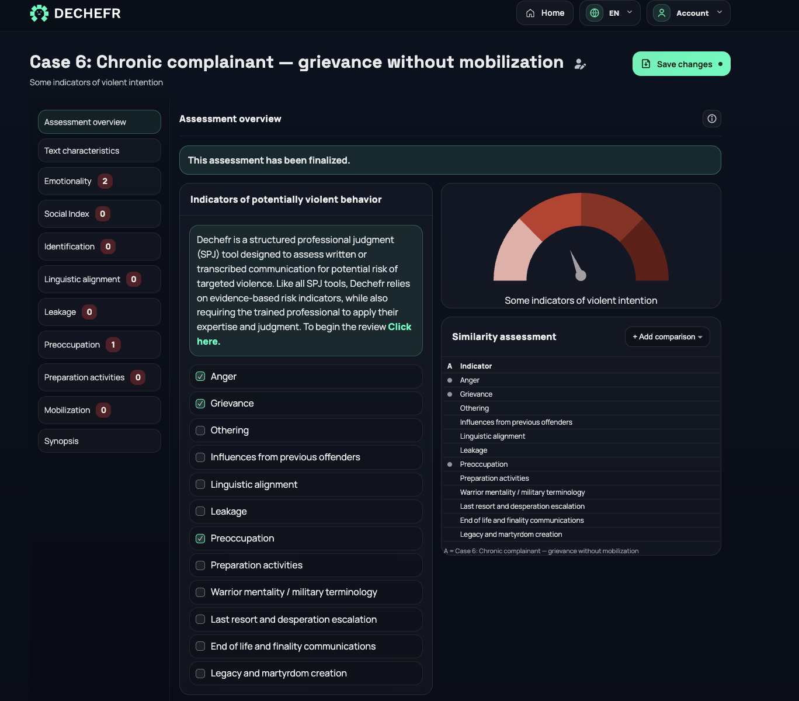The height and width of the screenshot is (701, 799).
Task: Open the Synopsis section
Action: tap(99, 441)
